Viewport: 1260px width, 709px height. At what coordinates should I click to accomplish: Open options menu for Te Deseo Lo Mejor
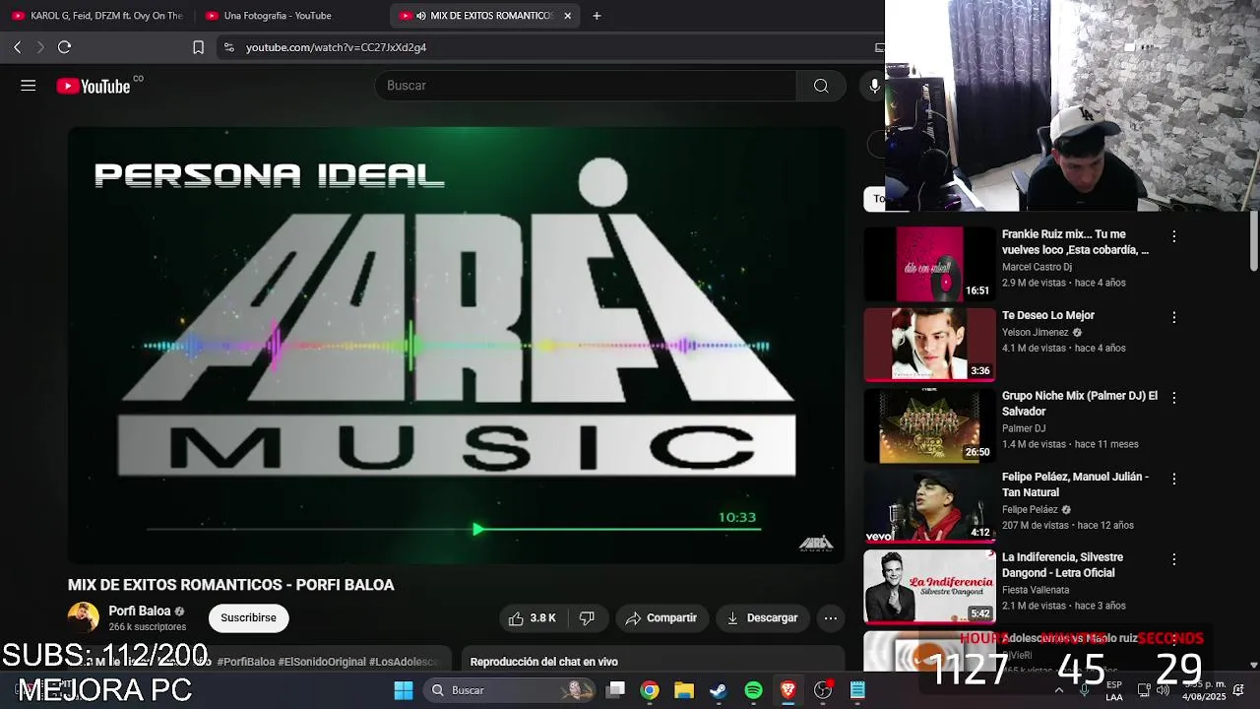click(x=1173, y=317)
